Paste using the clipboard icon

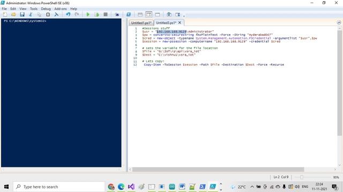(x=48, y=14)
